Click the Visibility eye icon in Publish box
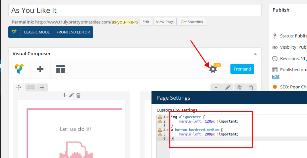Viewport: 307px width, 158px height. pos(275,47)
